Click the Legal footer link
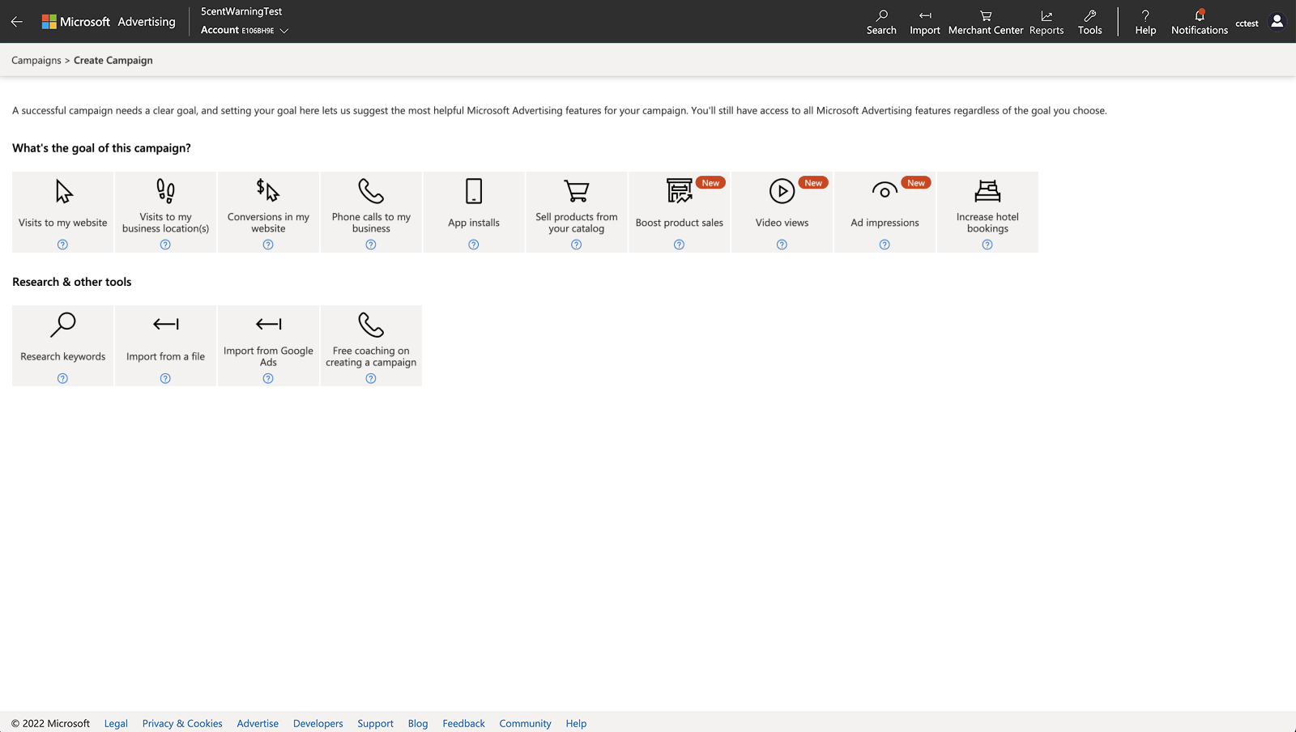The width and height of the screenshot is (1296, 732). coord(116,724)
